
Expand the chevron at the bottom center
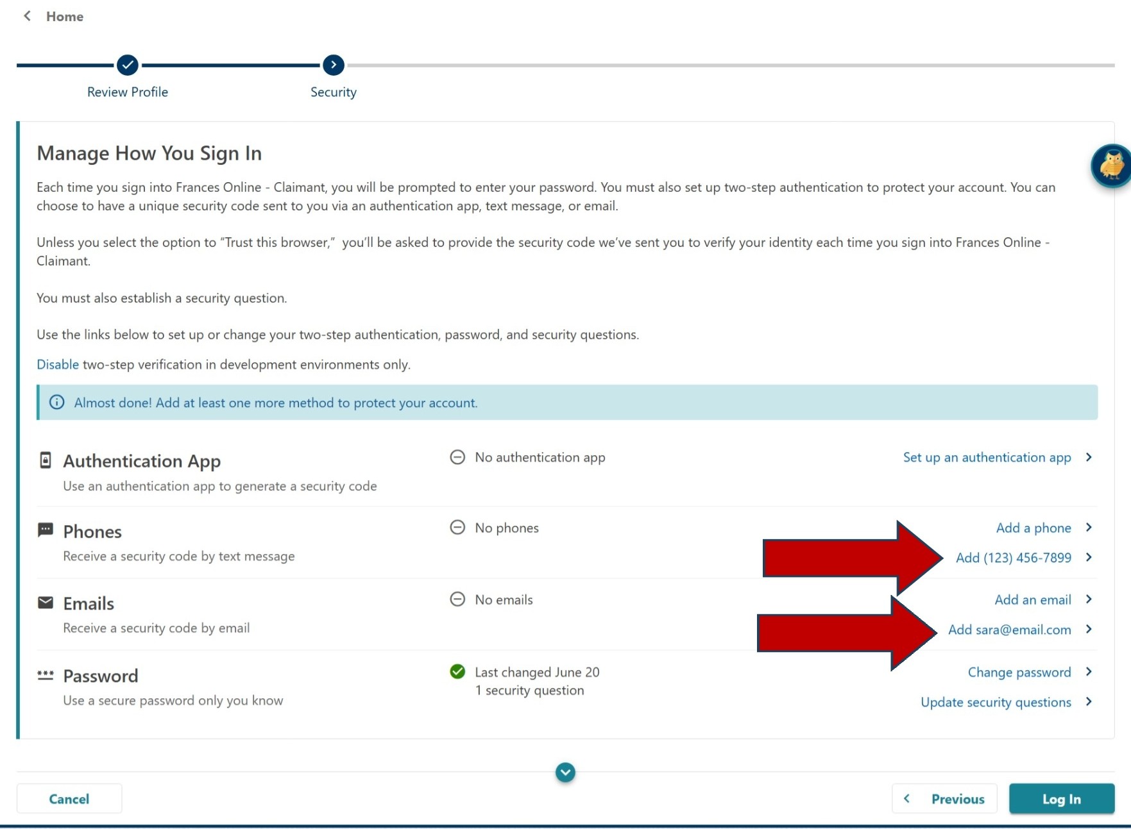(565, 773)
